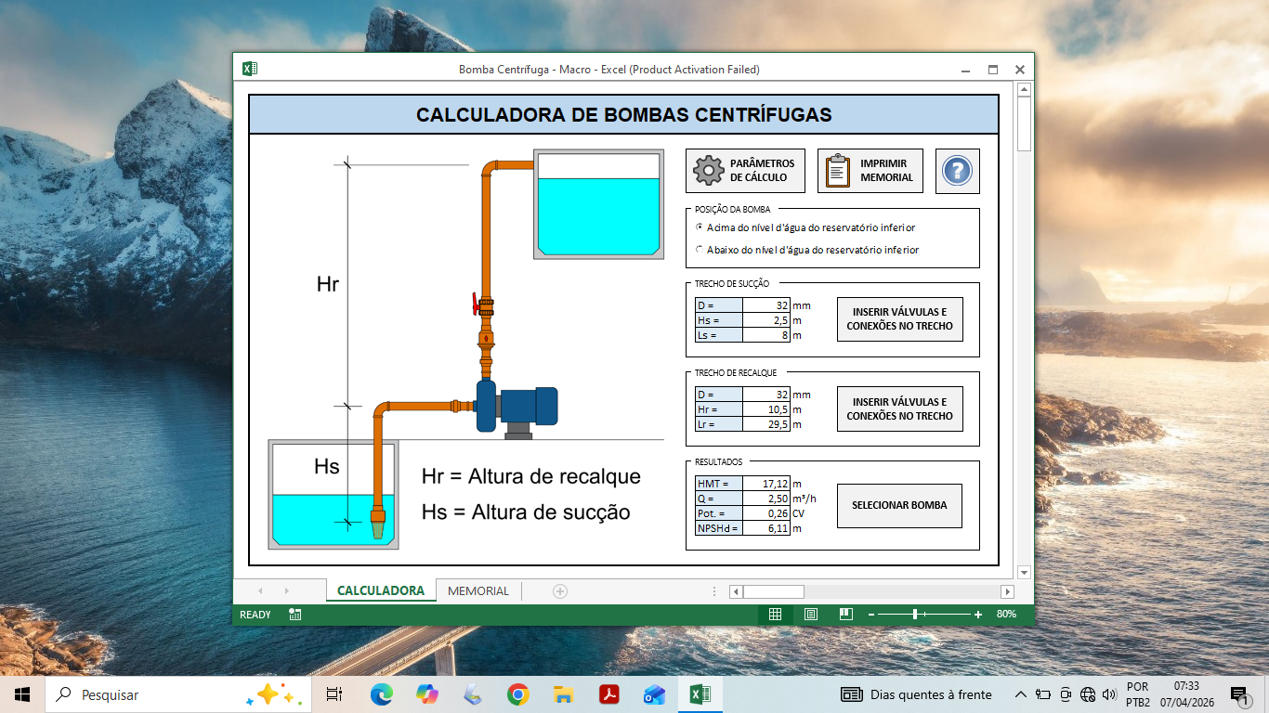Add a new sheet with plus icon
Image resolution: width=1269 pixels, height=713 pixels.
559,590
